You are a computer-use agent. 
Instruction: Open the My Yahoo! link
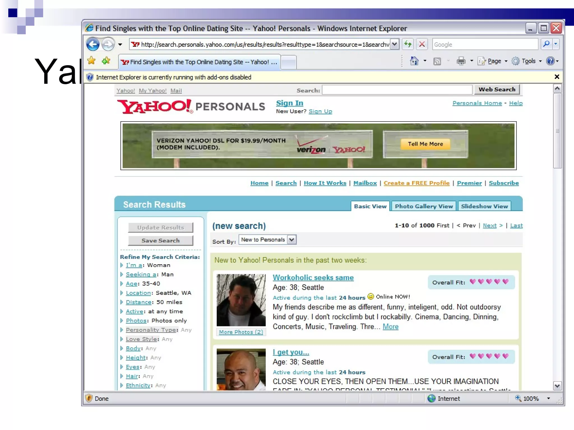(153, 91)
